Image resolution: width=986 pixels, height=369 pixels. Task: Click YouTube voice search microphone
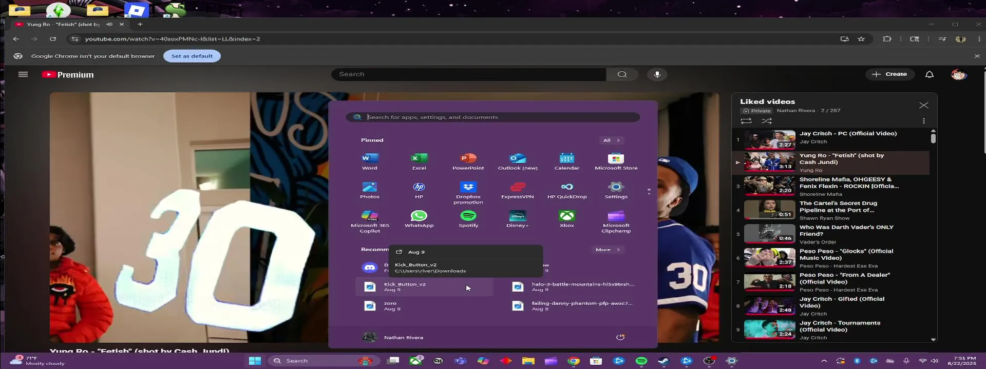coord(657,74)
